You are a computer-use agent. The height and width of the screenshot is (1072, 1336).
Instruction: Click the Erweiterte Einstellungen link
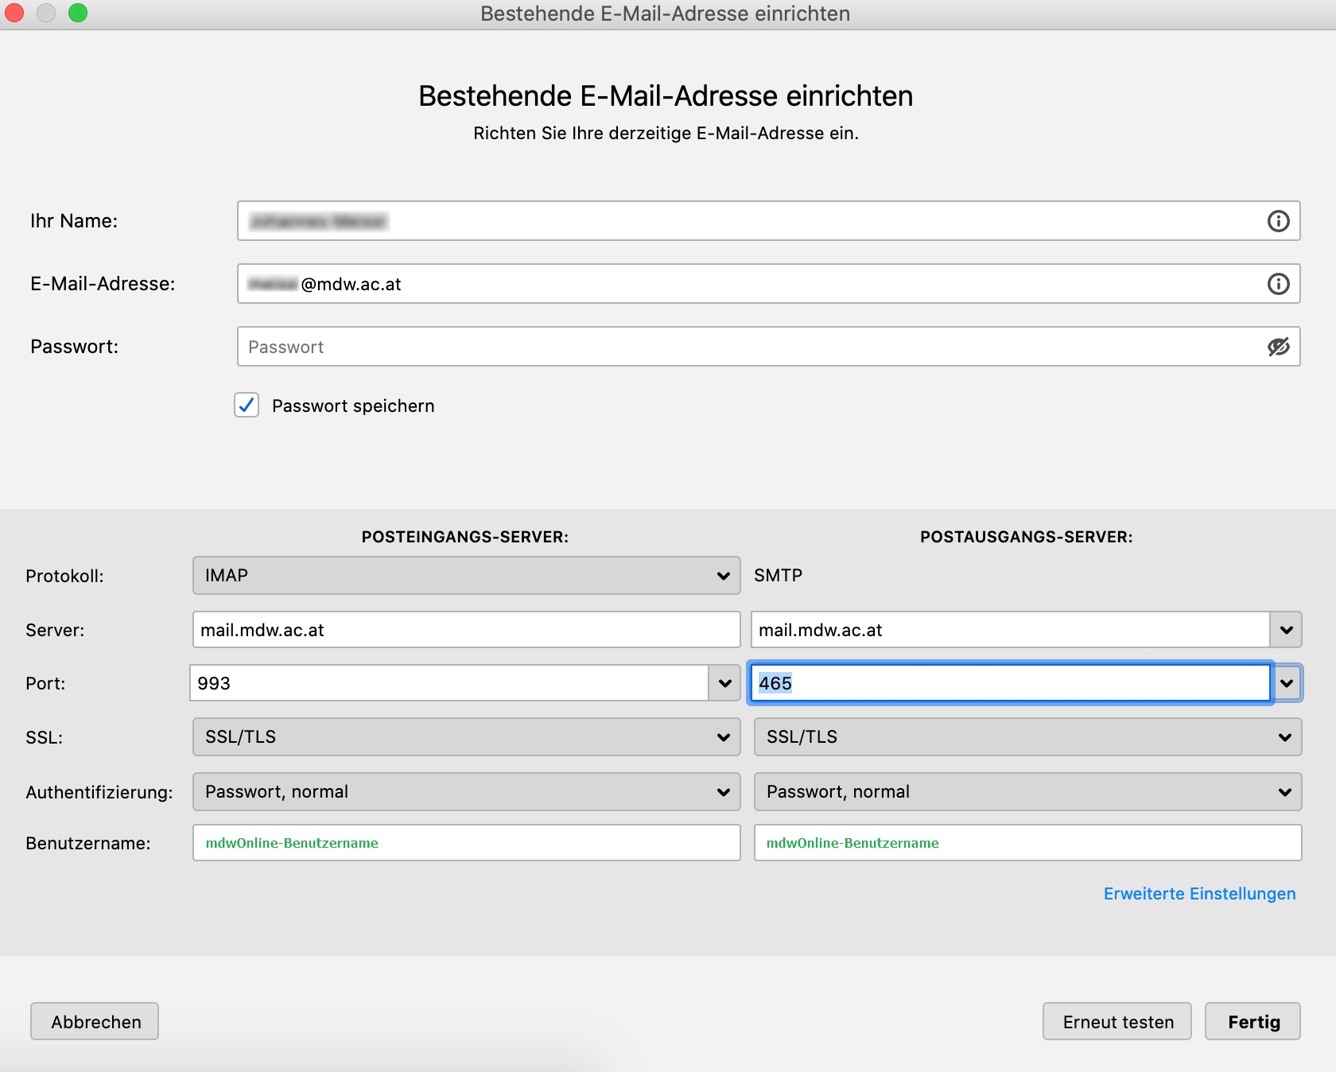(1199, 894)
